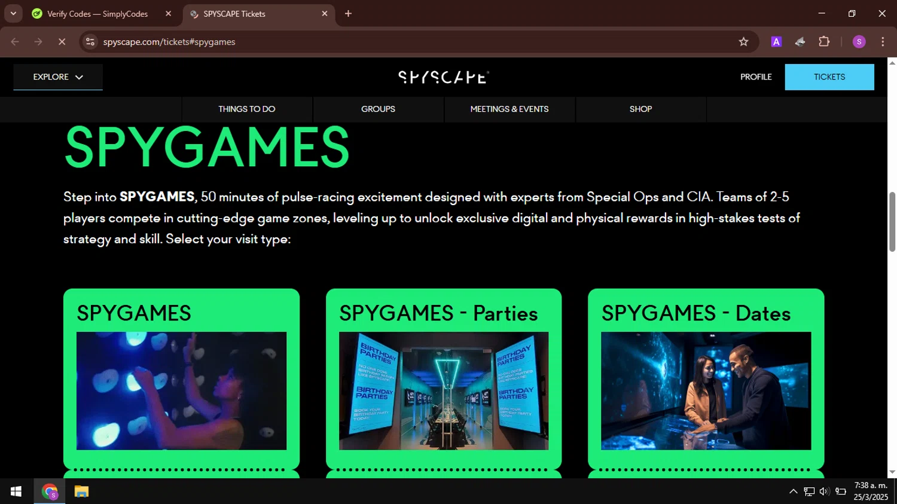
Task: Open the Chrome profile avatar
Action: click(859, 42)
